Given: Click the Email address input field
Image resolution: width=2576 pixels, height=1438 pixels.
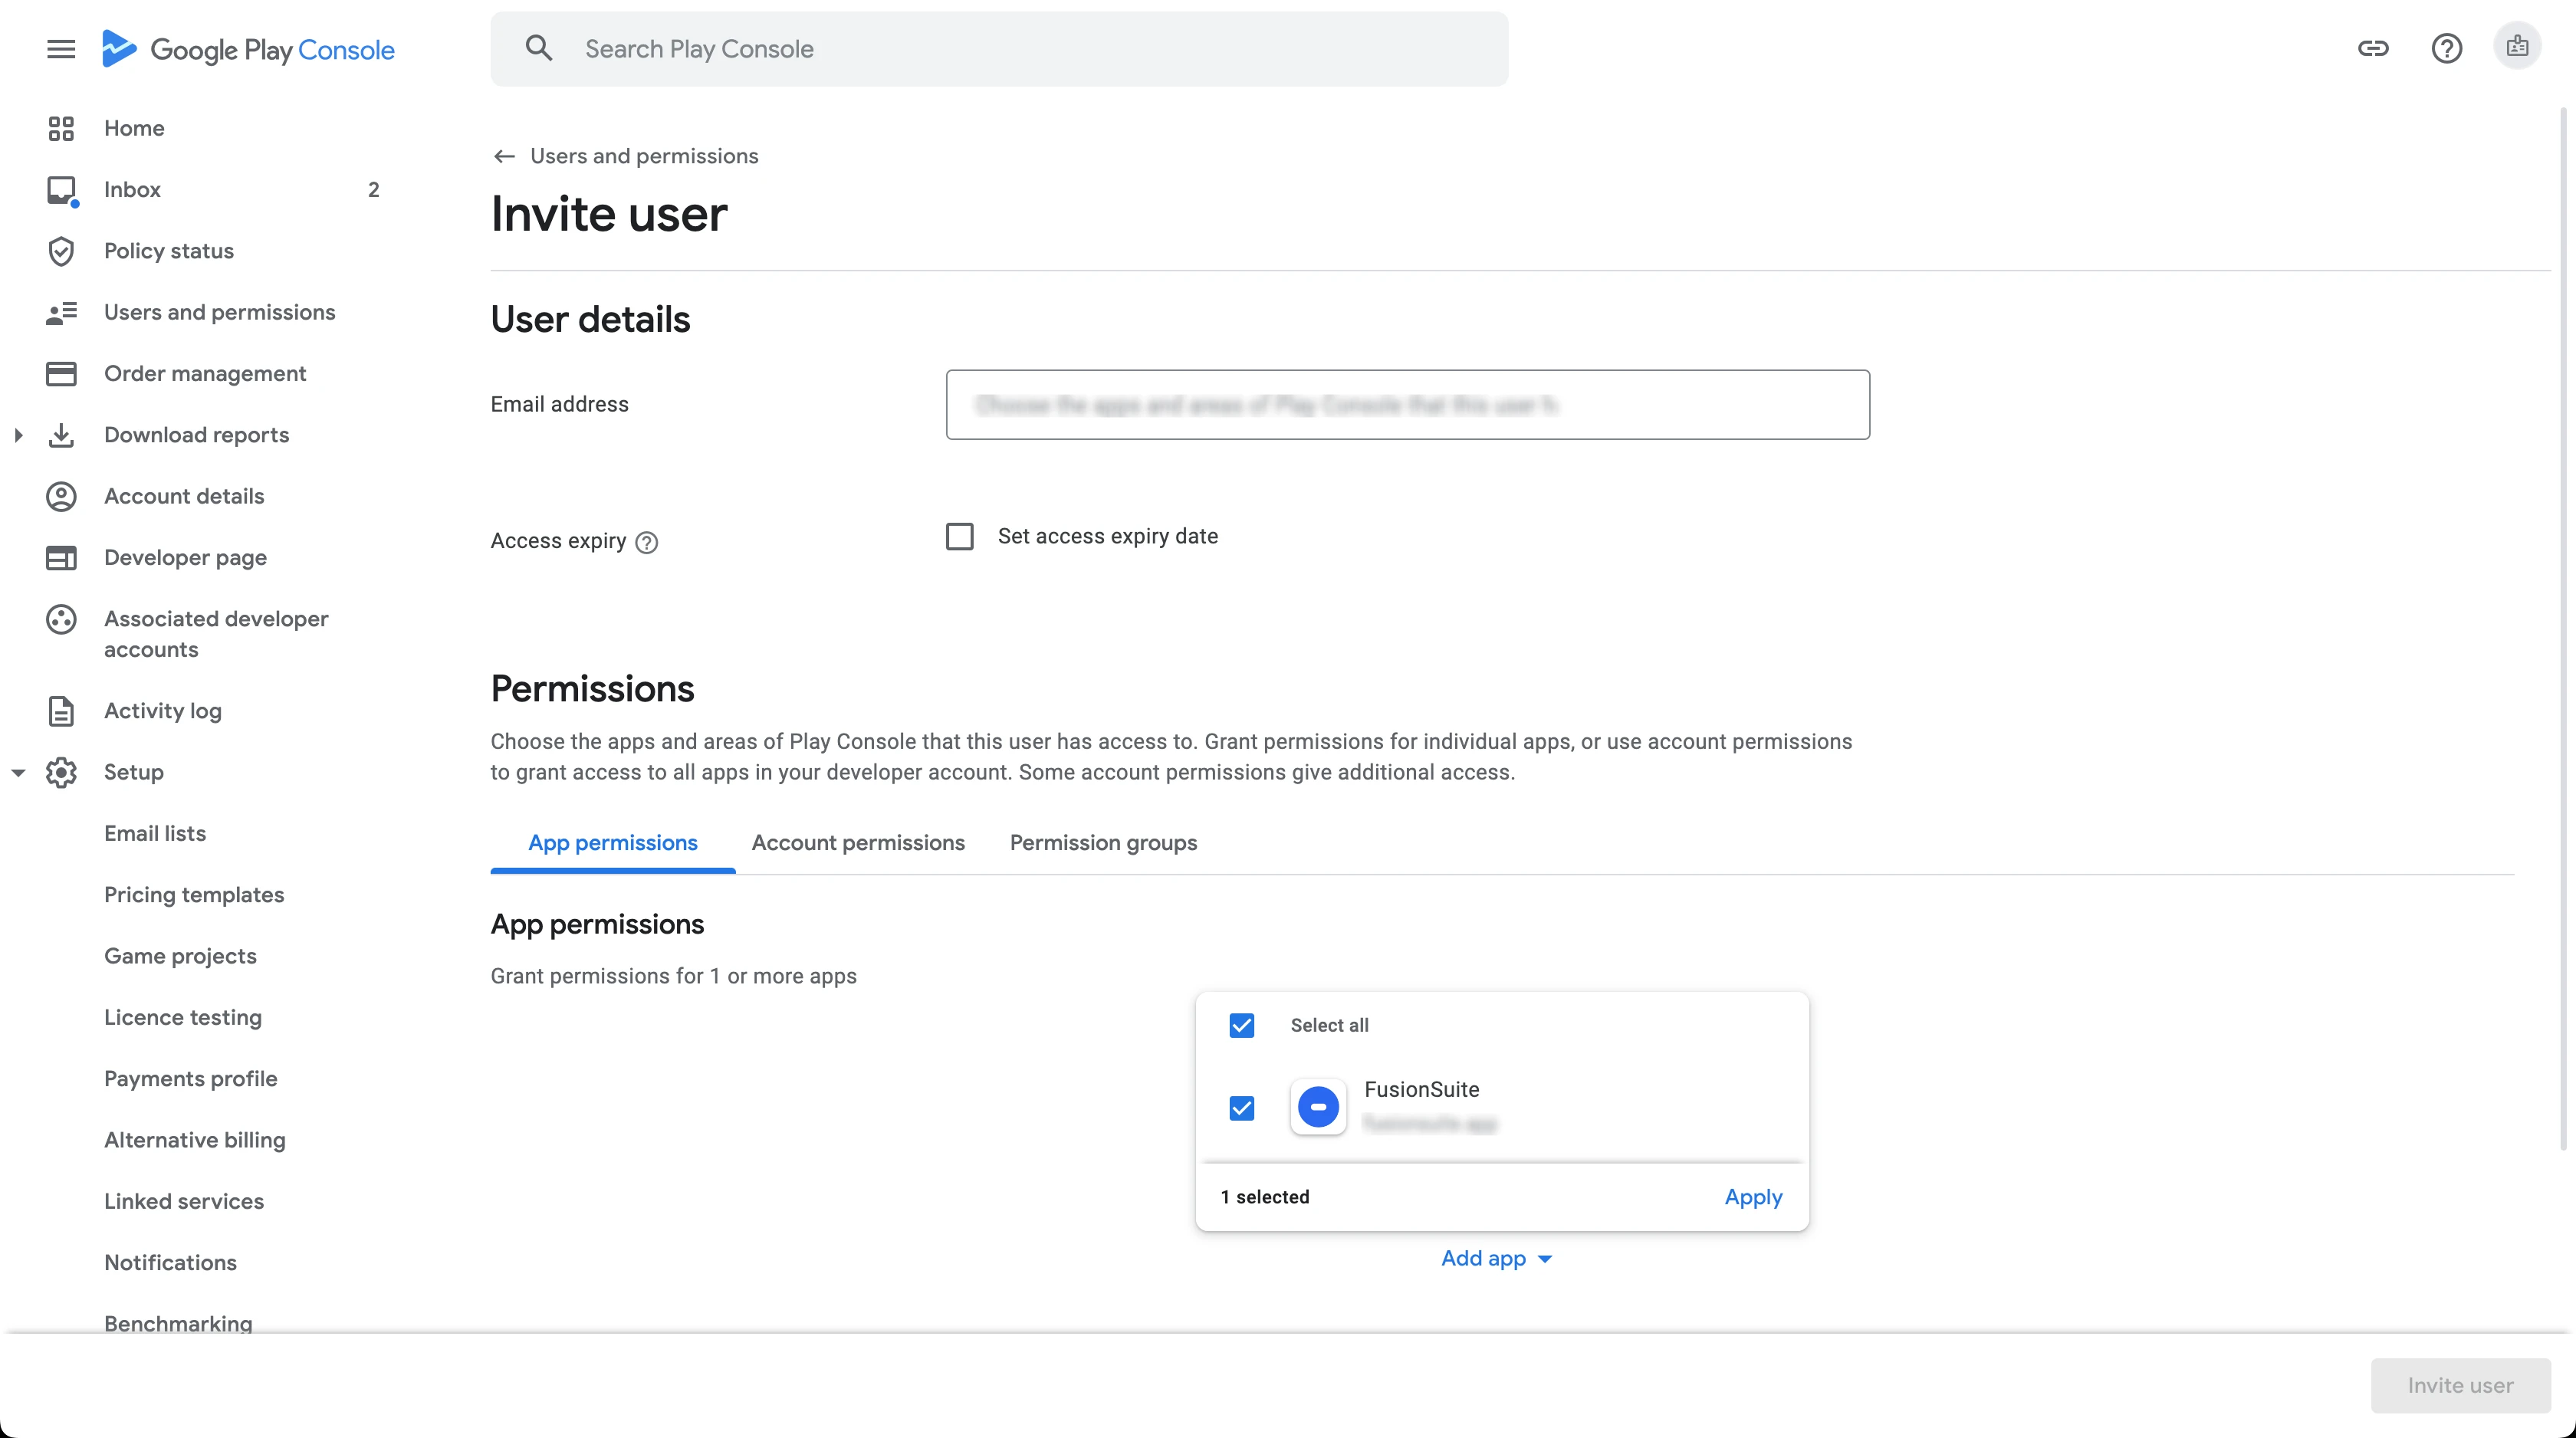Looking at the screenshot, I should click(x=1407, y=405).
